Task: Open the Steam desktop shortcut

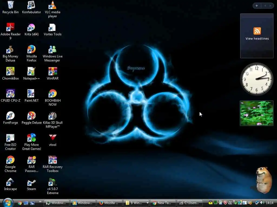Action: click(31, 184)
